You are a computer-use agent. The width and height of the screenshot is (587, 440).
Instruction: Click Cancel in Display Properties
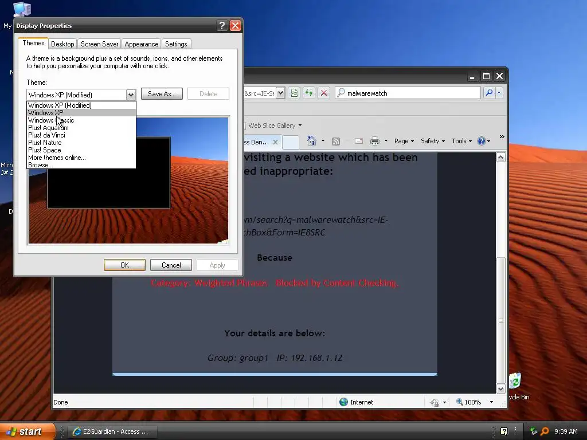click(x=171, y=265)
